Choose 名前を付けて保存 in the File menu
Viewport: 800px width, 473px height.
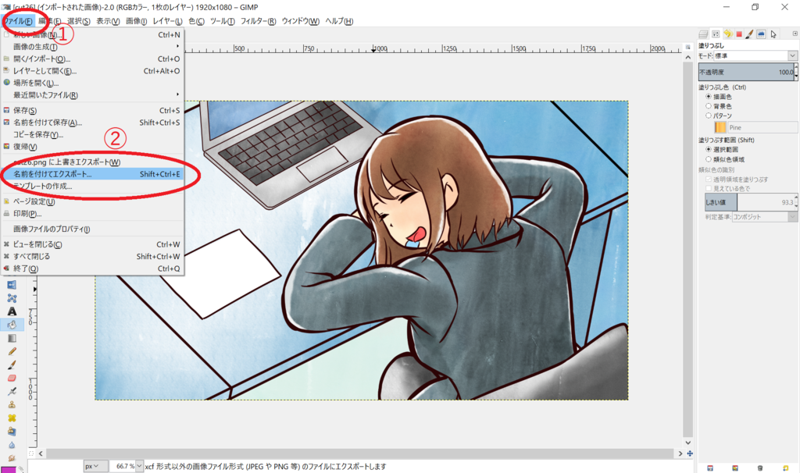[x=93, y=123]
